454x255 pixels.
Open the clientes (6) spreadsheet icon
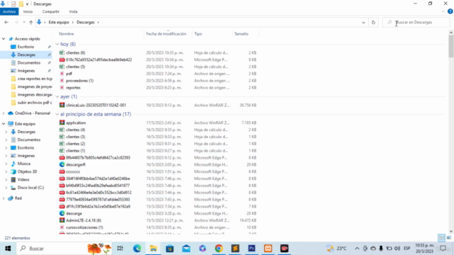click(62, 52)
